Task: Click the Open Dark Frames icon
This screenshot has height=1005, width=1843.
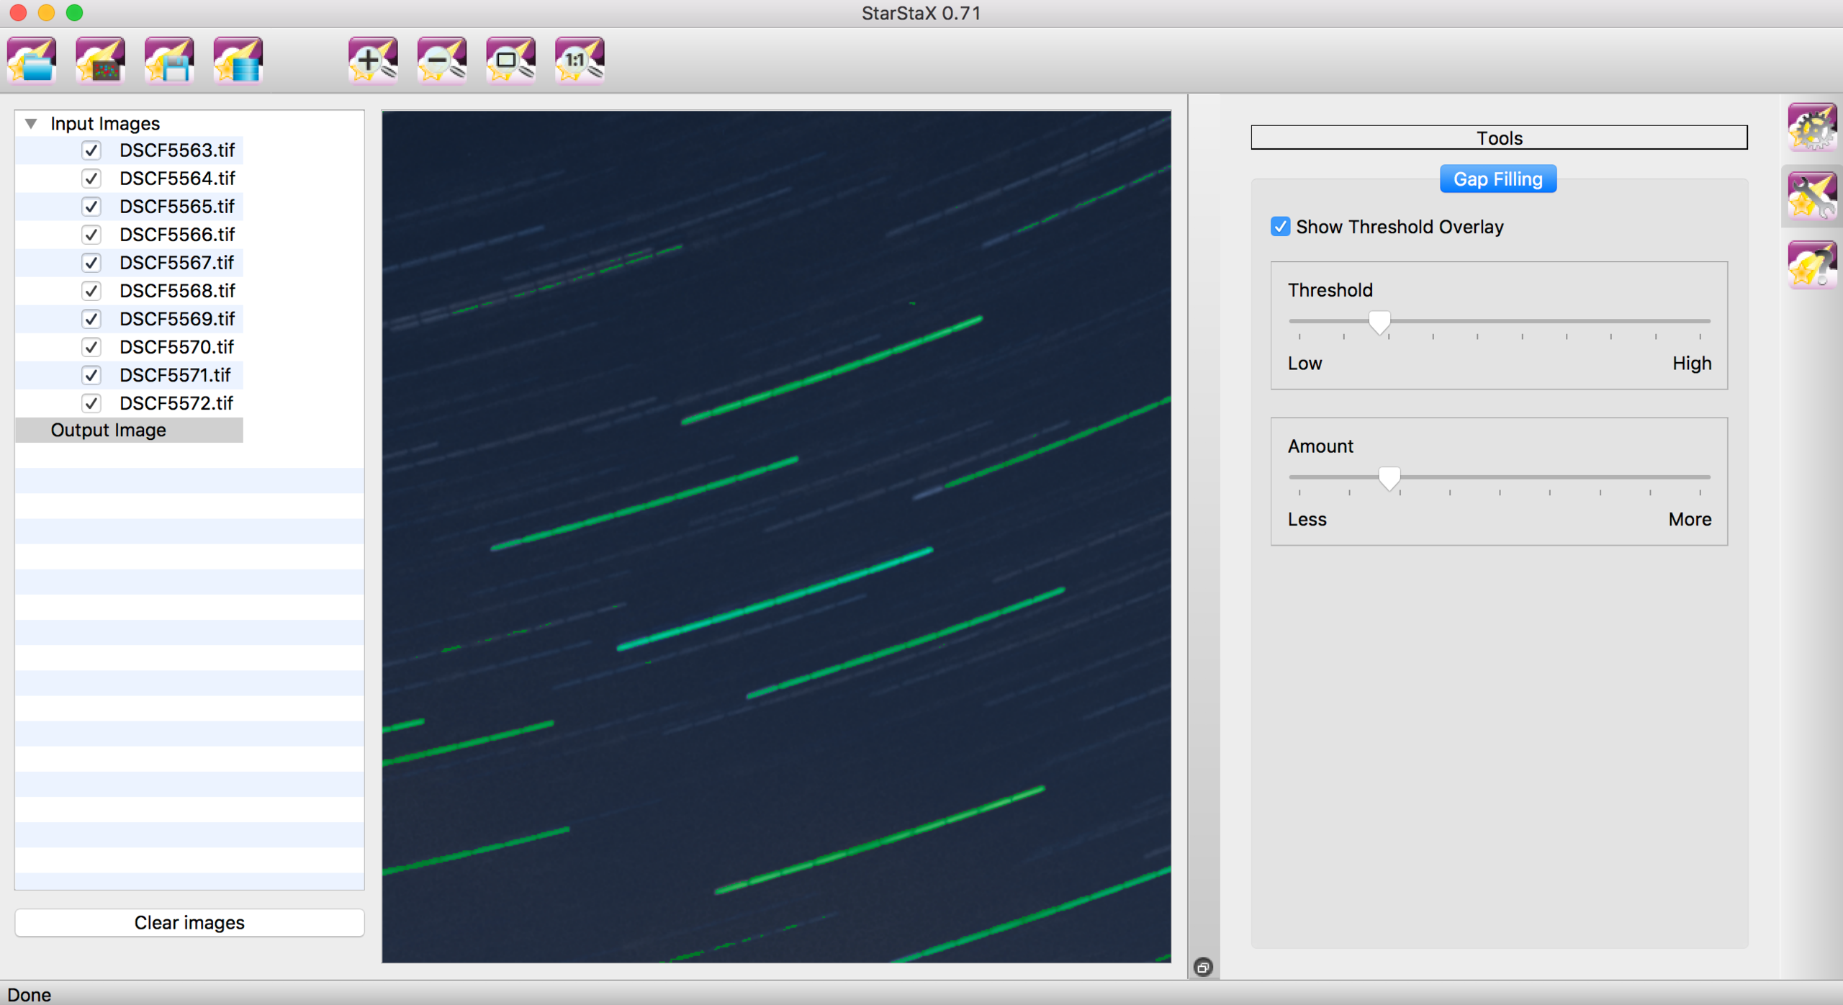Action: [101, 60]
